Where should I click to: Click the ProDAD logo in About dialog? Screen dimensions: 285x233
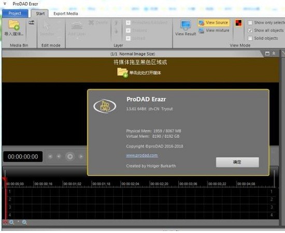pos(105,106)
